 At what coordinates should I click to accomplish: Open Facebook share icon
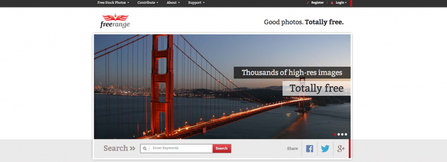(309, 148)
